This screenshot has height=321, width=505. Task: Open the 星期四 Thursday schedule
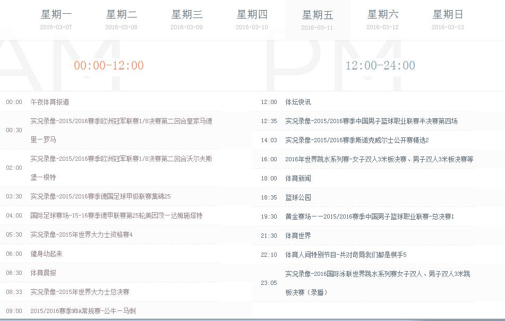click(x=252, y=15)
